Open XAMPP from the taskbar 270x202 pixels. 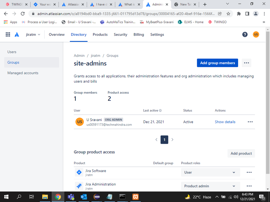[135, 197]
